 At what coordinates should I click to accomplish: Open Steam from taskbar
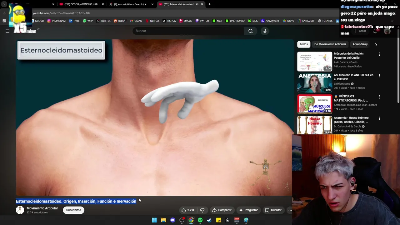[209, 220]
